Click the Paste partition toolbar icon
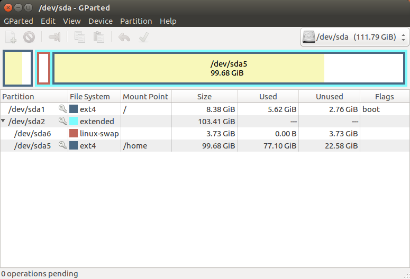Viewport: 410px width, 279px height. pos(99,37)
